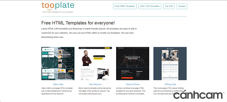Follow the Chilling Cafe title link
The height and width of the screenshot is (102, 227).
(170, 84)
